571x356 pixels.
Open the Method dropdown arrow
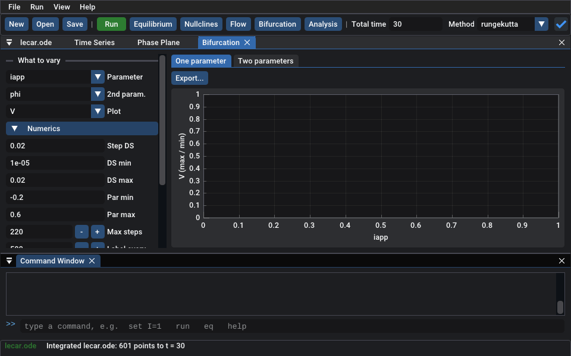pos(541,24)
